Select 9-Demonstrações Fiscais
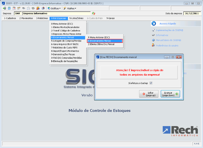The height and width of the screenshot is (148, 203). pyautogui.click(x=68, y=54)
